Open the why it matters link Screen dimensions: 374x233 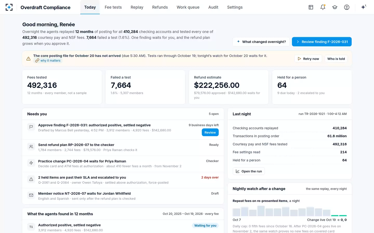pyautogui.click(x=48, y=61)
